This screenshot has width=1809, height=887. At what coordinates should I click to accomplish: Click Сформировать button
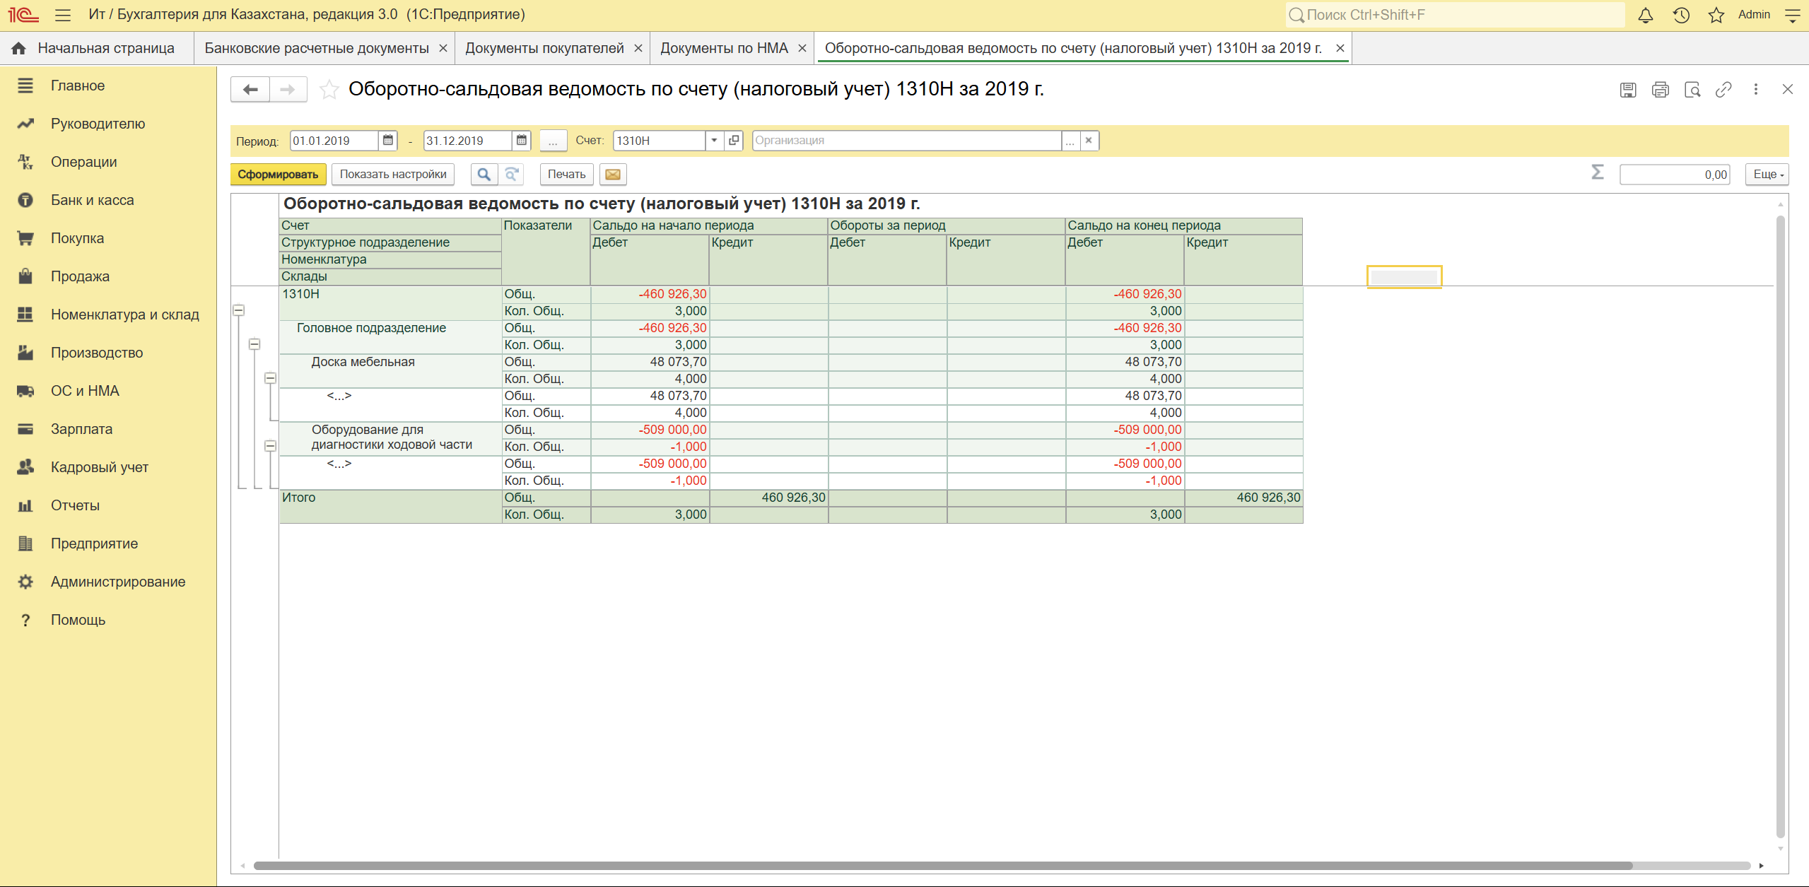click(278, 175)
